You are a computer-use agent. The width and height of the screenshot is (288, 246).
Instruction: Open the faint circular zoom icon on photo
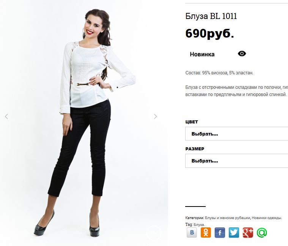(154, 233)
